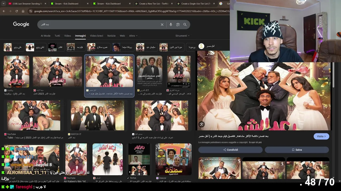Select the Immagini results tab
The image size is (341, 191).
(80, 36)
